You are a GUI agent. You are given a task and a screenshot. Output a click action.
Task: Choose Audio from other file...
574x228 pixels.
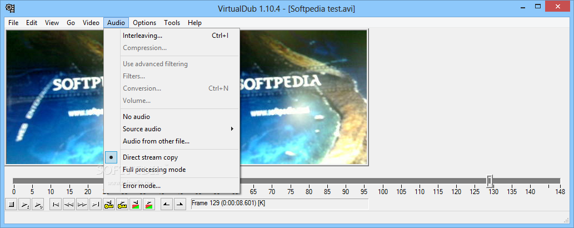[172, 141]
